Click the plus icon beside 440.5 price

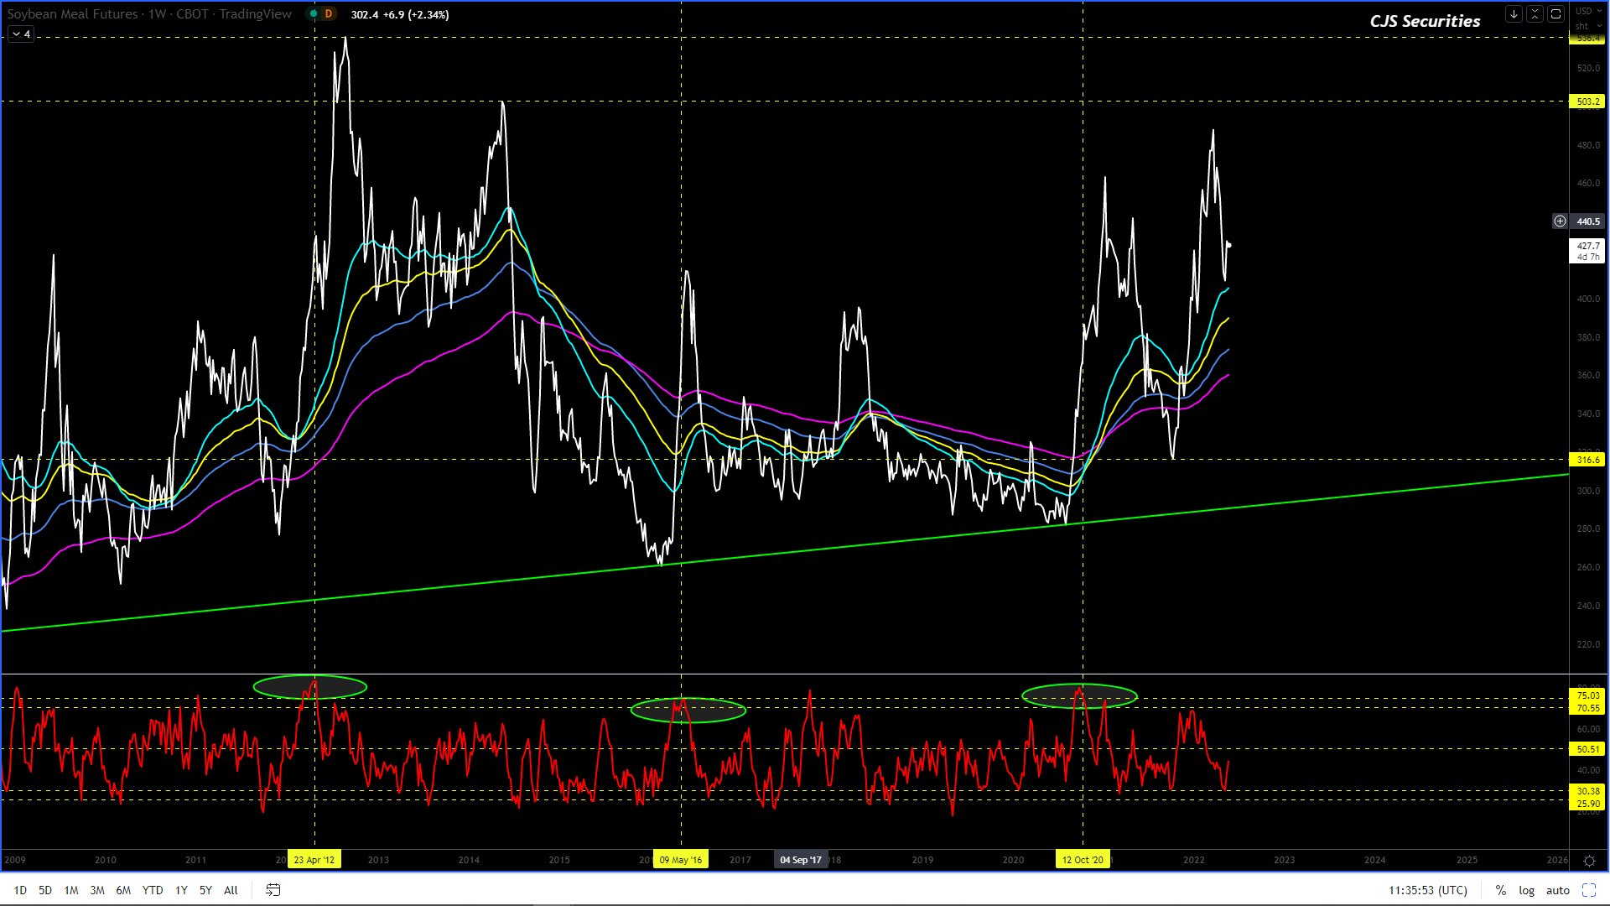(x=1560, y=221)
